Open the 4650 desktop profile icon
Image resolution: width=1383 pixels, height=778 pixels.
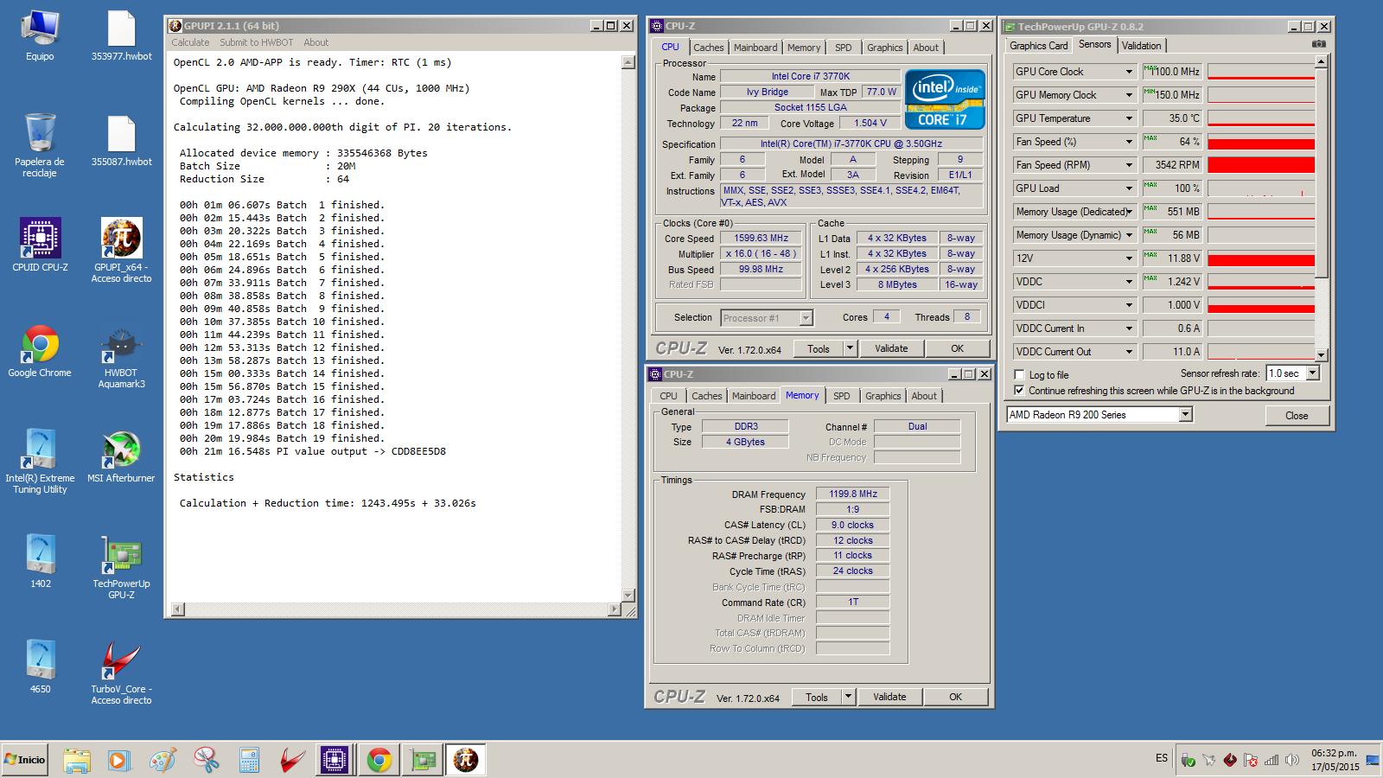(40, 667)
